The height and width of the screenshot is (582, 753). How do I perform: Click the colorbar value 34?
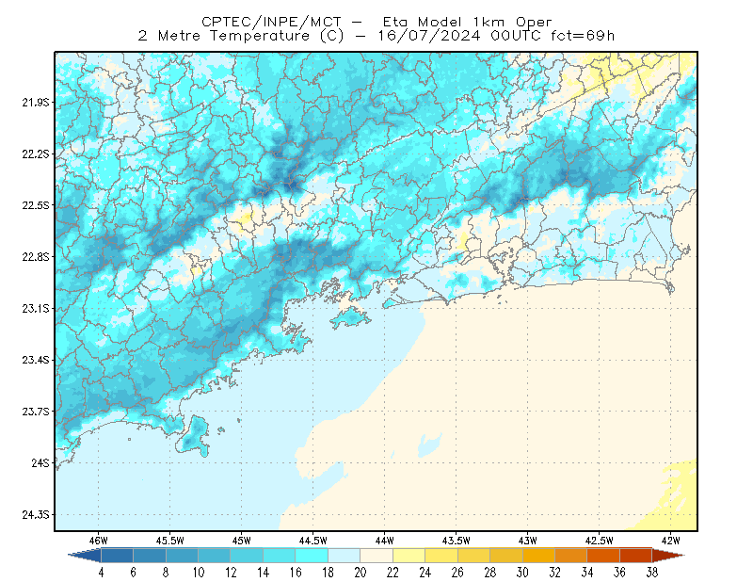pos(586,573)
